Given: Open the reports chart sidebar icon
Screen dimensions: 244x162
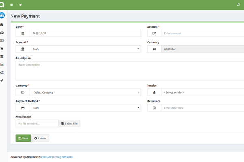Looking at the screenshot, I should pos(2,64).
